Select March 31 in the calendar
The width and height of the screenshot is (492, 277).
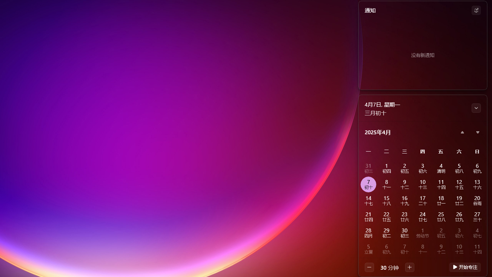368,169
